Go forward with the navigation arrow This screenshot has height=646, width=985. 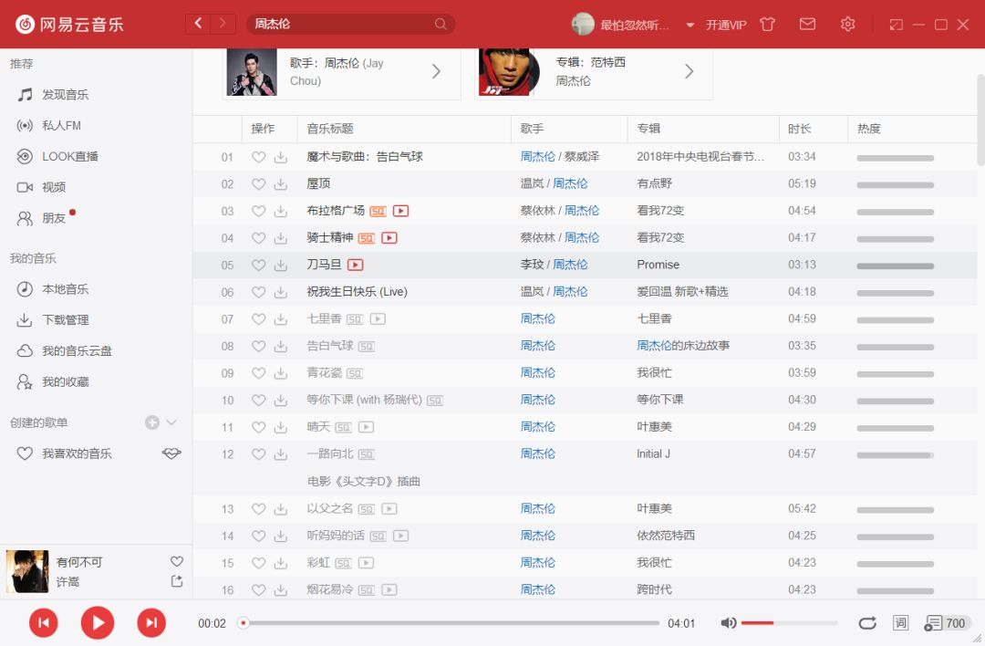pyautogui.click(x=223, y=24)
